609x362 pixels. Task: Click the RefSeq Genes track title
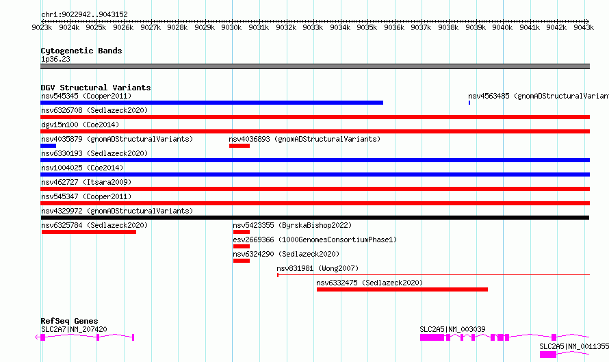pos(69,321)
